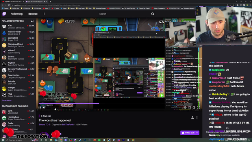Open the BeyondTheSummit channel entry

(x=18, y=70)
